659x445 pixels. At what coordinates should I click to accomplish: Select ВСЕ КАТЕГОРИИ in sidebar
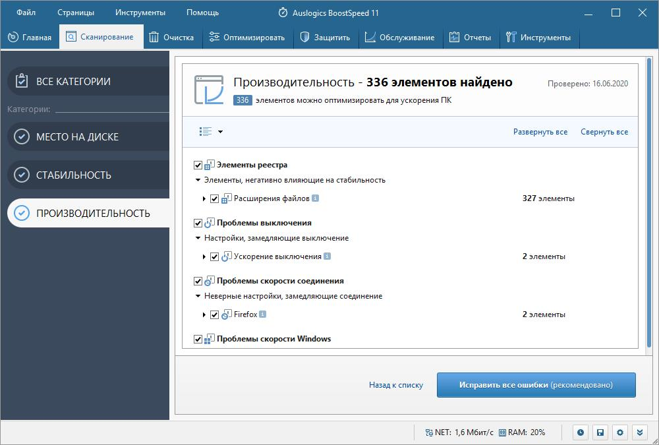click(88, 81)
